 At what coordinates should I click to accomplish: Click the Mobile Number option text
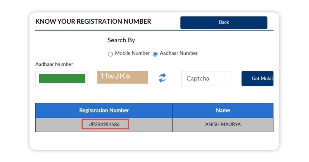click(x=132, y=53)
